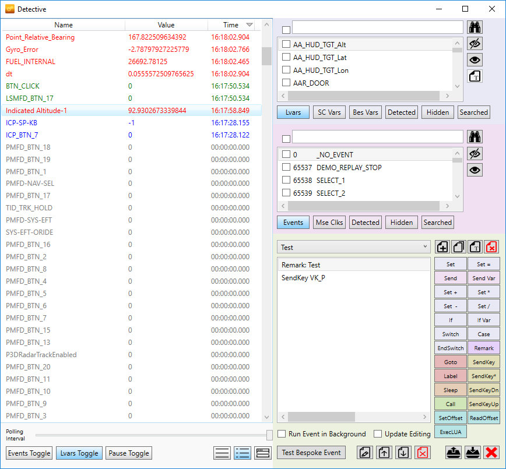Image resolution: width=506 pixels, height=469 pixels.
Task: Switch to the Bes Vars tab
Action: (x=366, y=112)
